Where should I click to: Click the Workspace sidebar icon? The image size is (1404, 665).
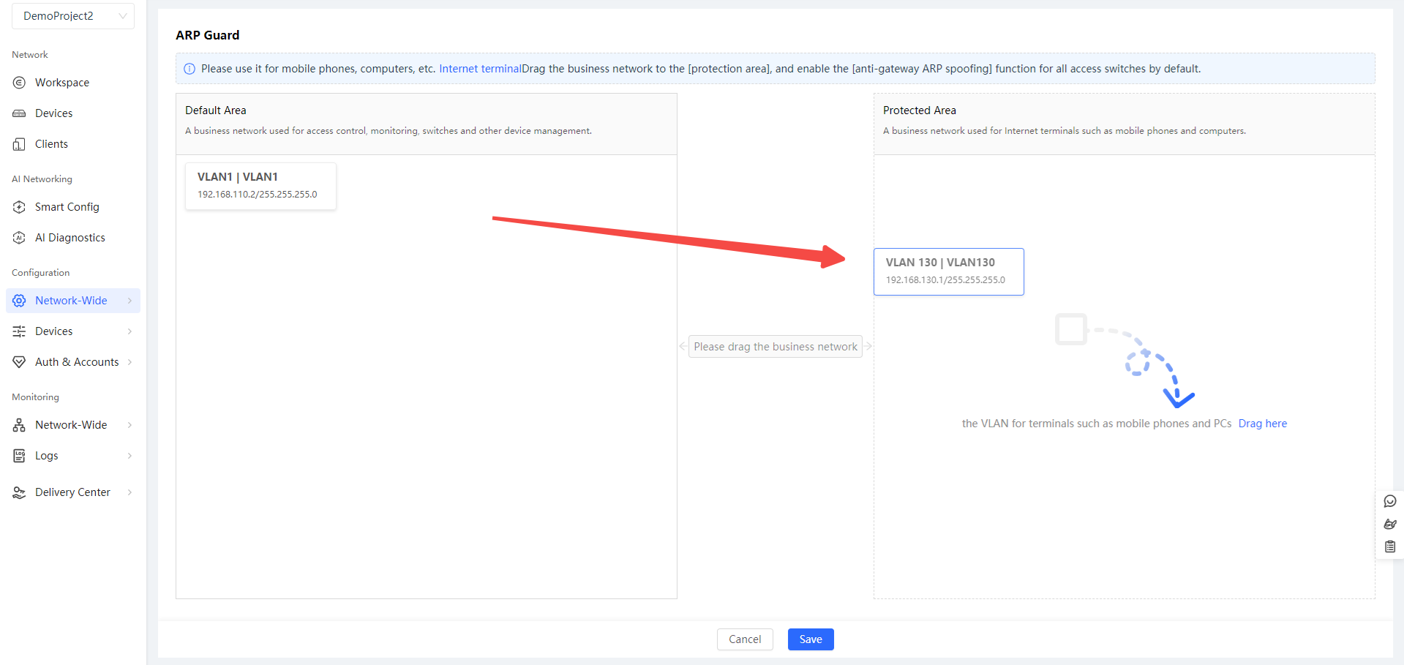19,83
